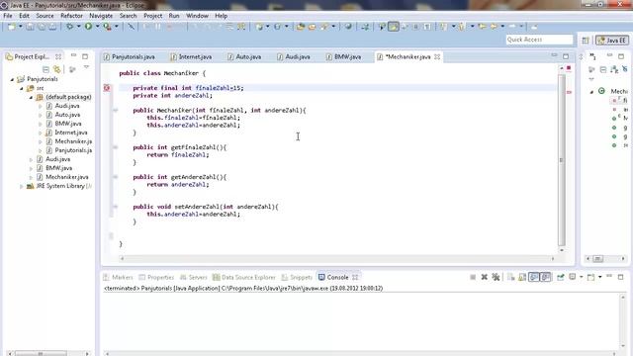Click the Search flashlight toolbar icon
The image size is (633, 356).
pyautogui.click(x=324, y=27)
